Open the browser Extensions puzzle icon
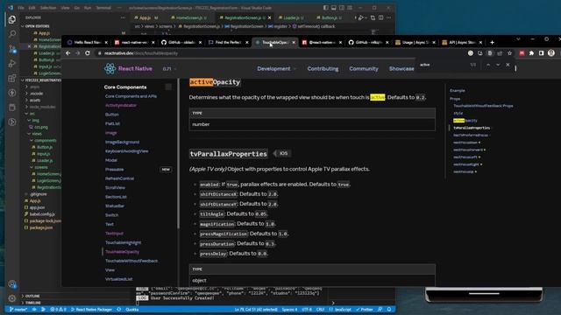This screenshot has width=561, height=315. coord(532,53)
